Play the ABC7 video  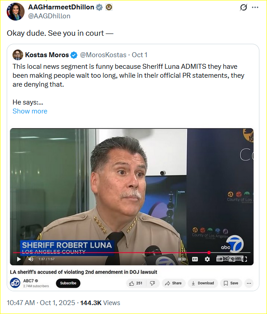click(19, 259)
